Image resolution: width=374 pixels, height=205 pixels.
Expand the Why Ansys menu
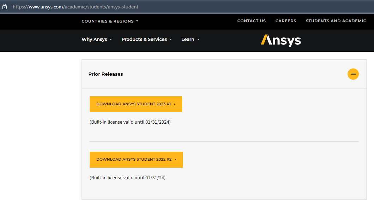[94, 39]
